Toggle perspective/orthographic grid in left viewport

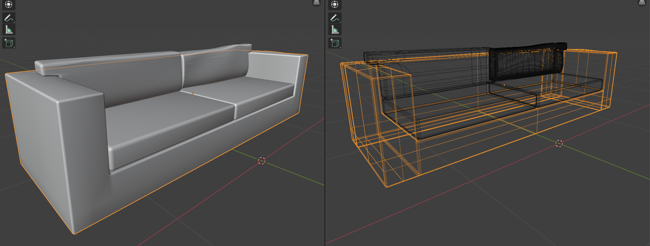tap(317, 3)
